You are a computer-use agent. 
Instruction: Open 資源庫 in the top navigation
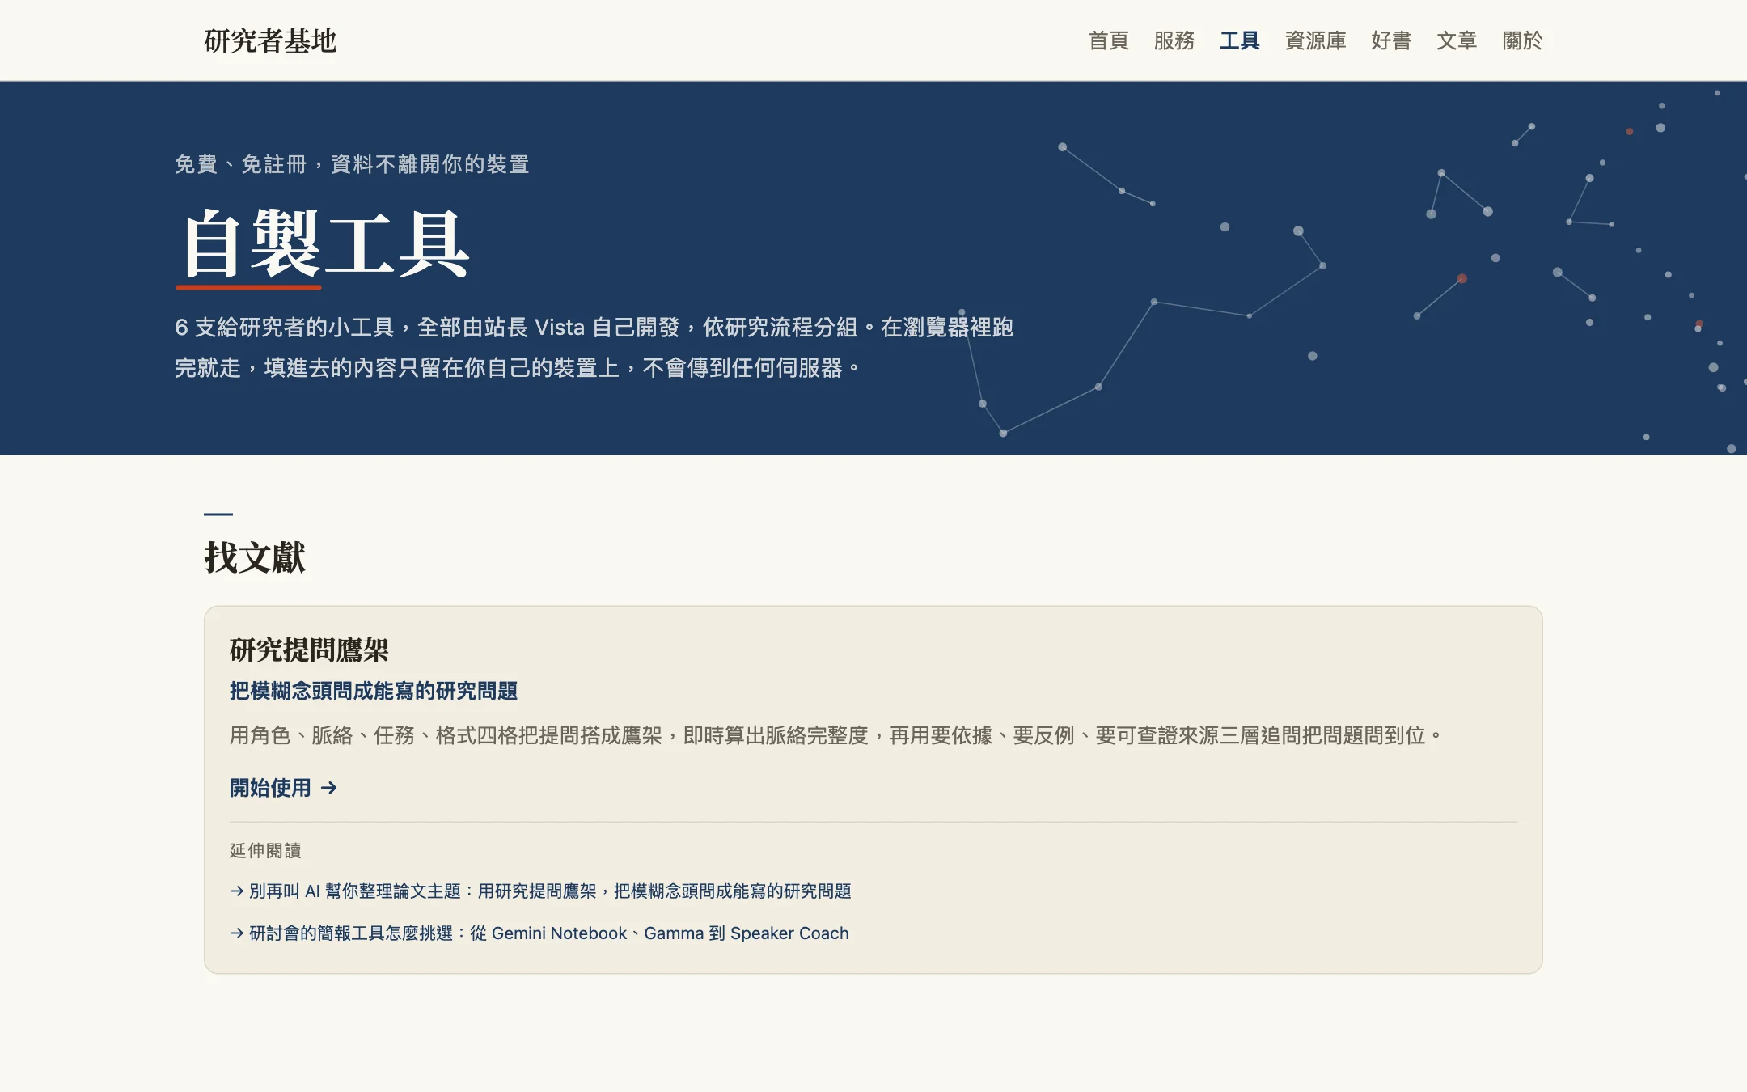1315,40
